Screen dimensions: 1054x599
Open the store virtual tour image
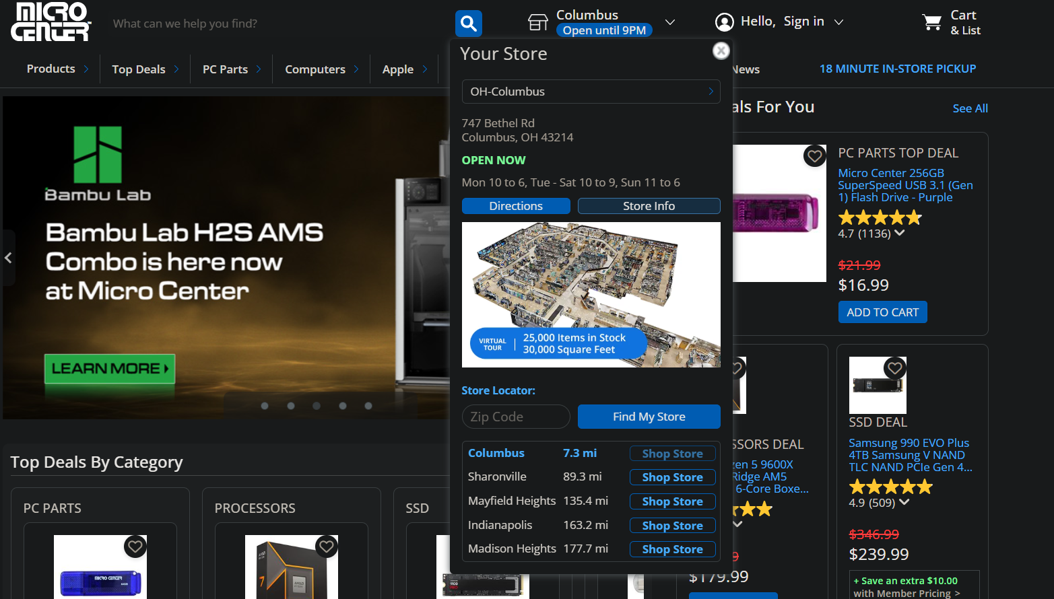591,294
